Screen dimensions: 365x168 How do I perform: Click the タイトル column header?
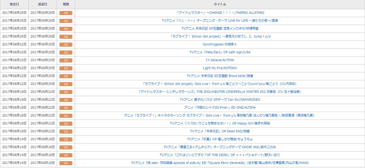click(220, 4)
